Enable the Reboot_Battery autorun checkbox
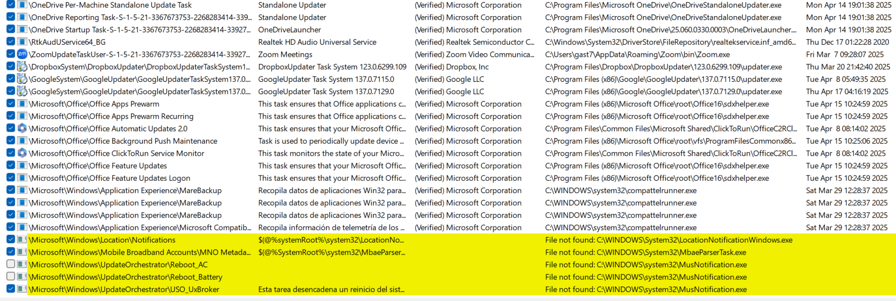The height and width of the screenshot is (301, 896). tap(10, 277)
